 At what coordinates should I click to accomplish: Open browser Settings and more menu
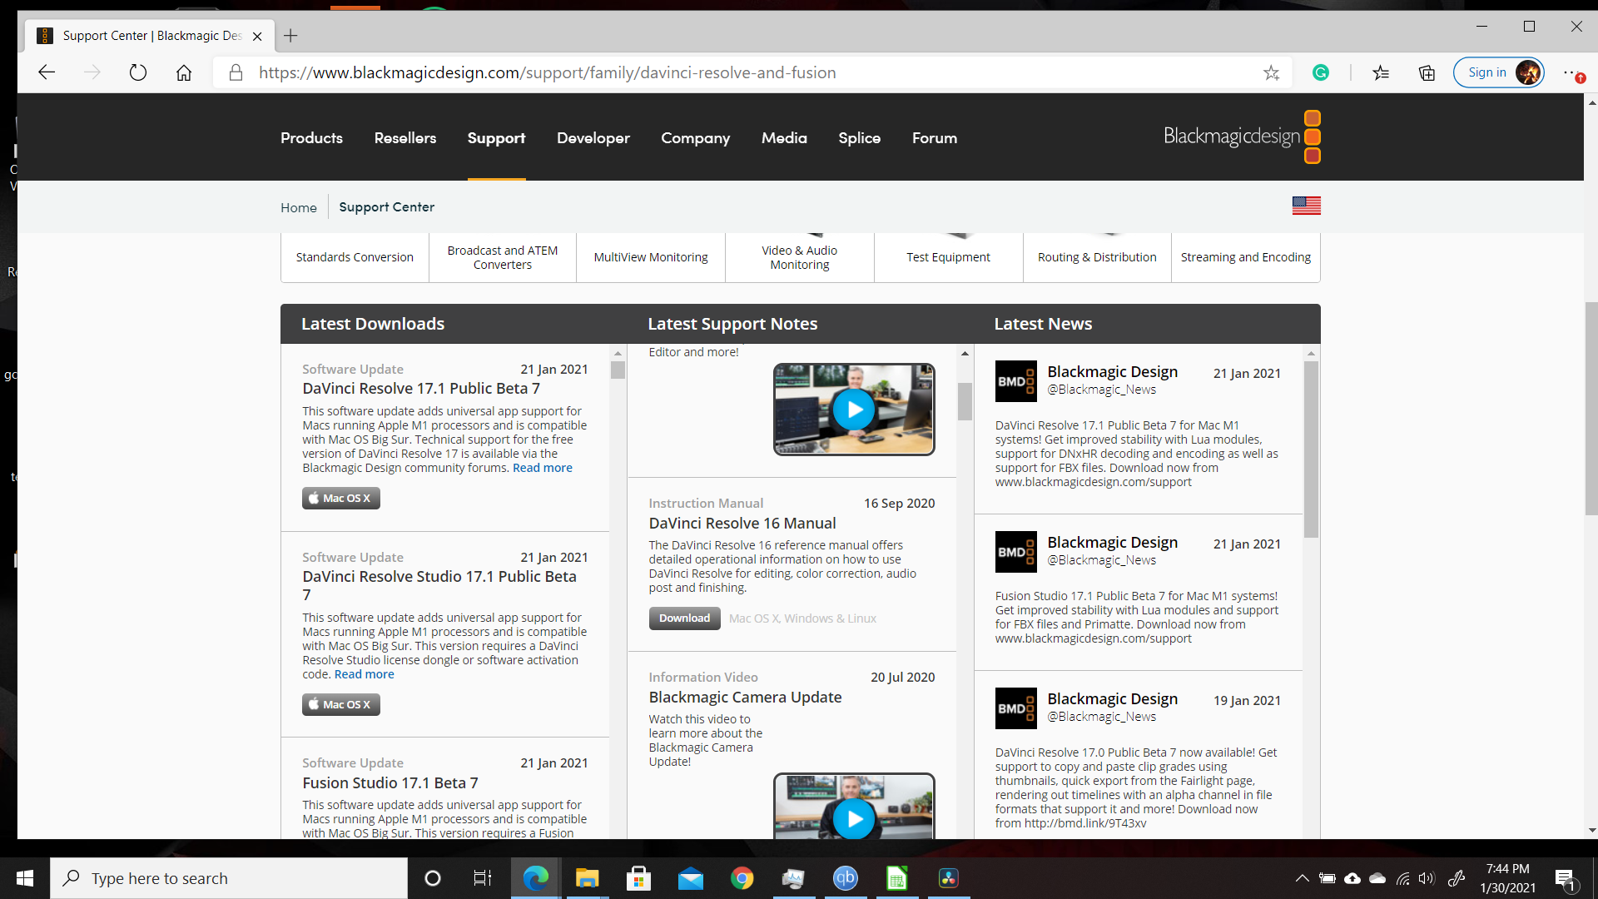(x=1570, y=72)
